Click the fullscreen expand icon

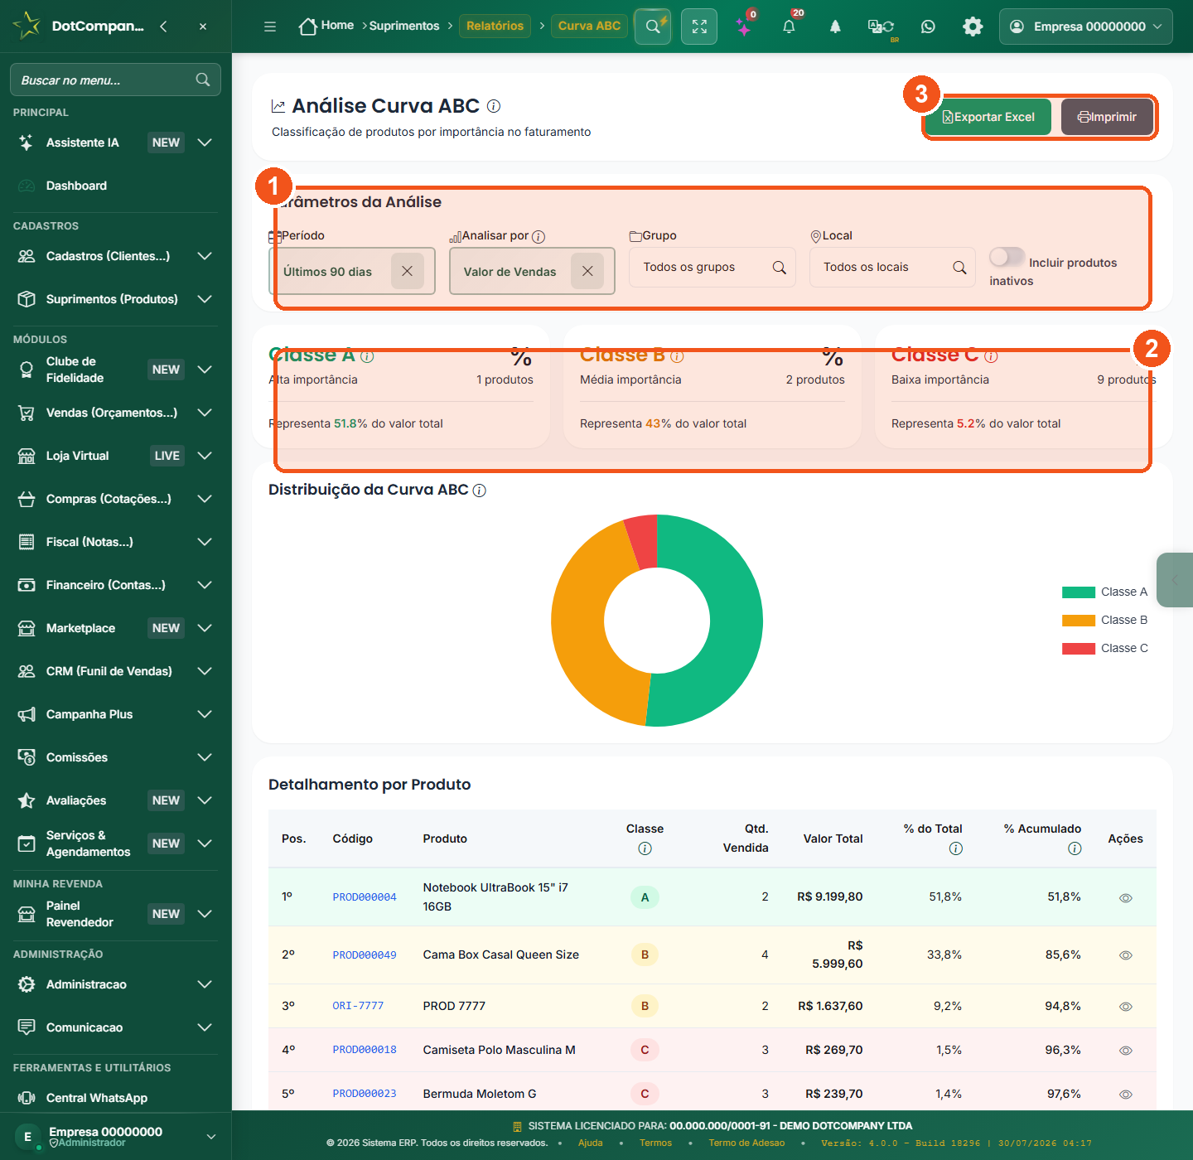pos(699,27)
